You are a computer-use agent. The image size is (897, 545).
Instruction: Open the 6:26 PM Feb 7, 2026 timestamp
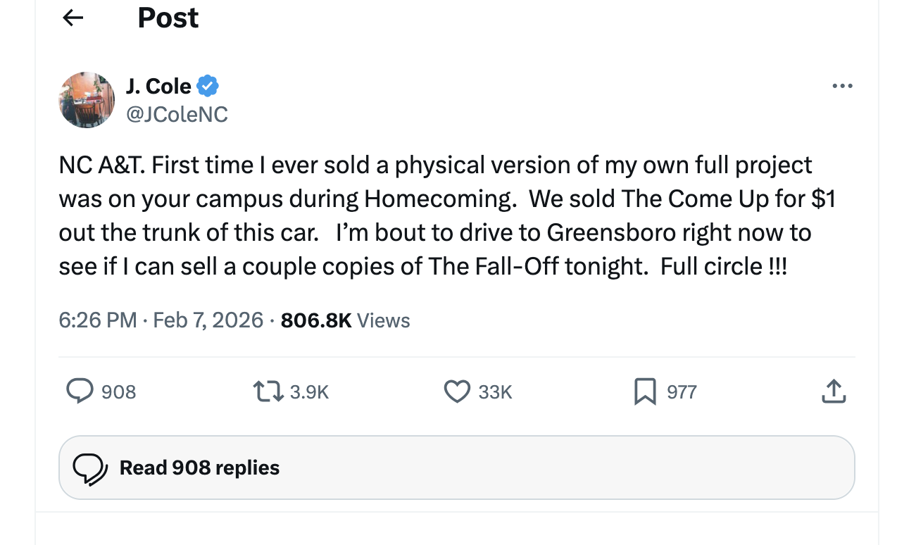pyautogui.click(x=161, y=320)
